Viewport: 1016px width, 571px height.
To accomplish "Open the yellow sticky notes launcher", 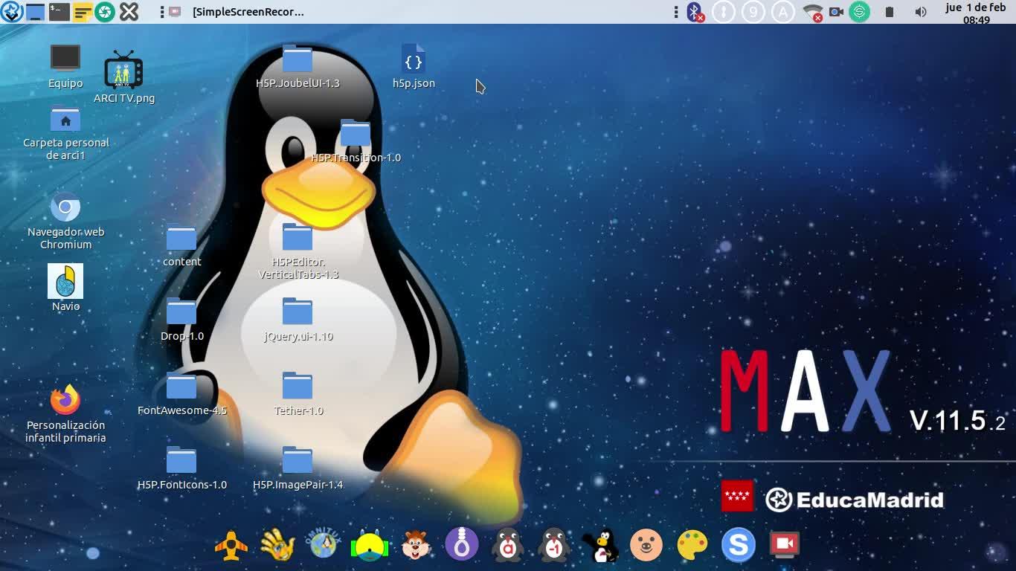I will [83, 12].
